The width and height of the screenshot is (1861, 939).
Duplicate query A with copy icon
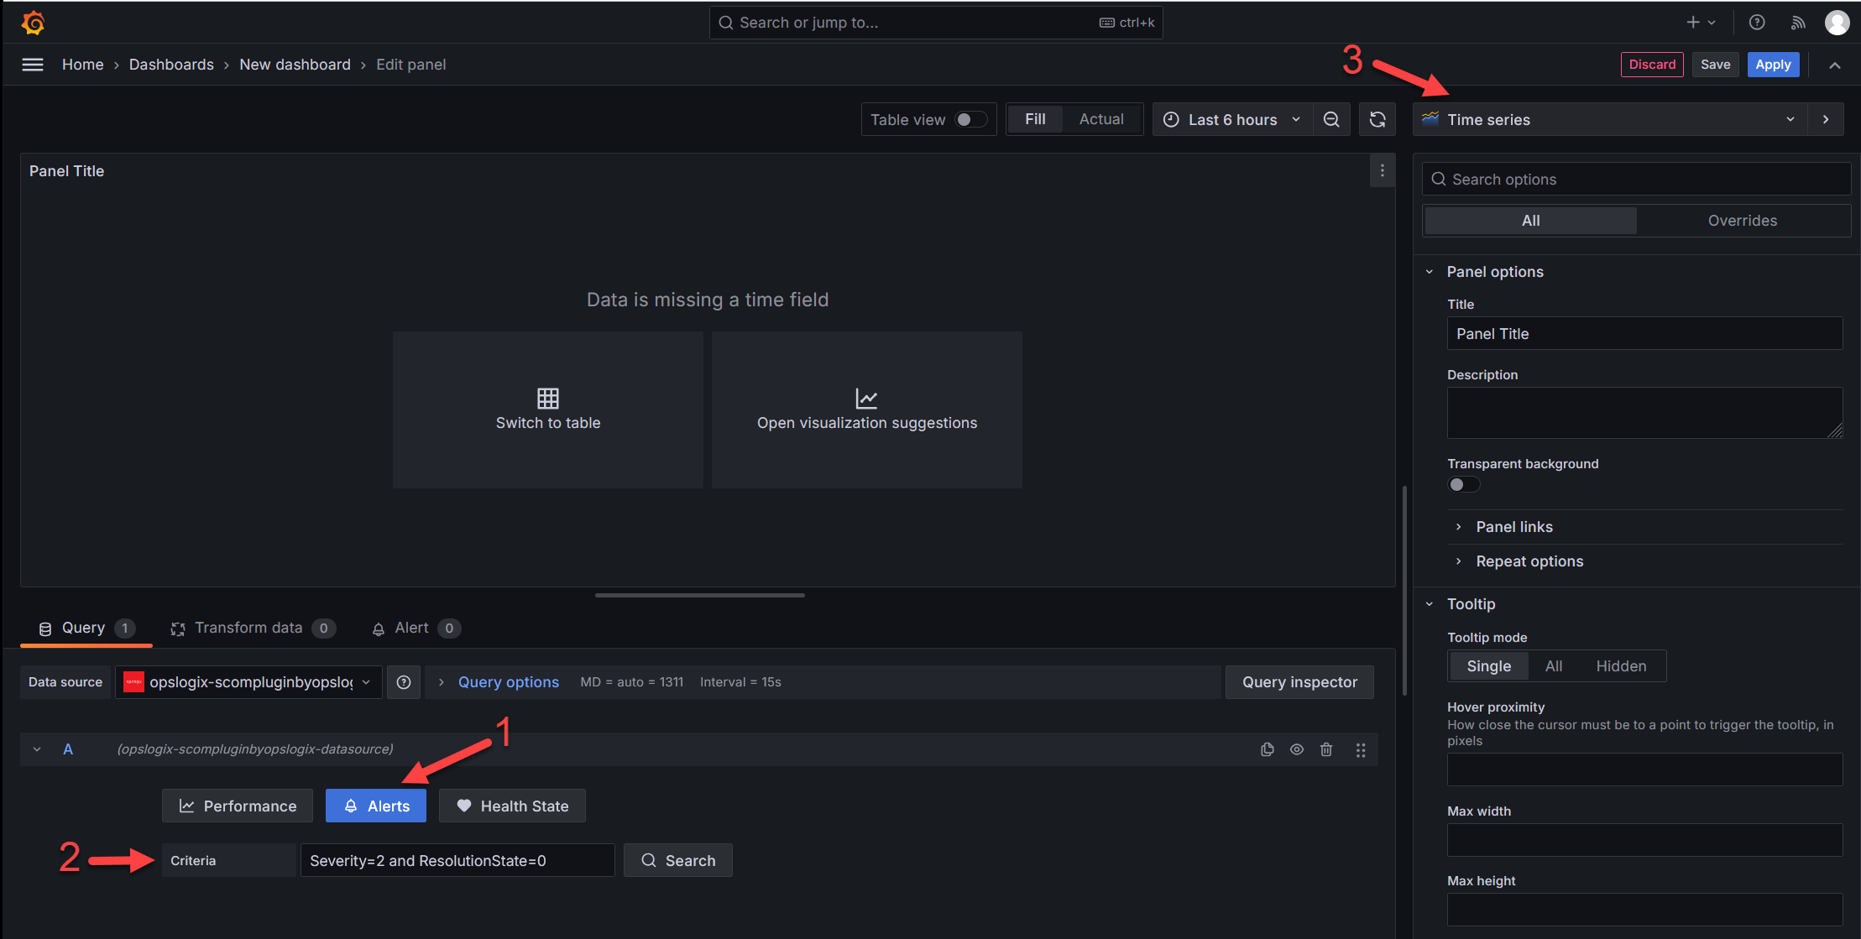(x=1267, y=749)
